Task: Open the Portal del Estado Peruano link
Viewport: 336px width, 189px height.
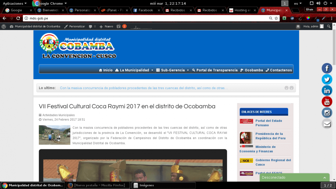Action: (x=269, y=123)
